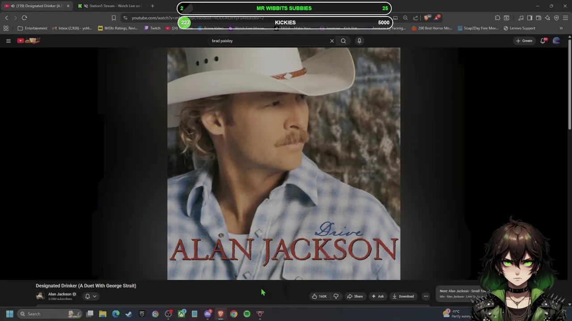Image resolution: width=572 pixels, height=321 pixels.
Task: Open site settings icon in address bar
Action: coord(126,18)
